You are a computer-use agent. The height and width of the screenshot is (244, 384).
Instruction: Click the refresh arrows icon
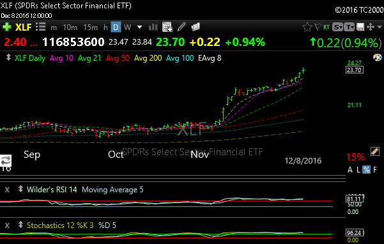[x=6, y=160]
